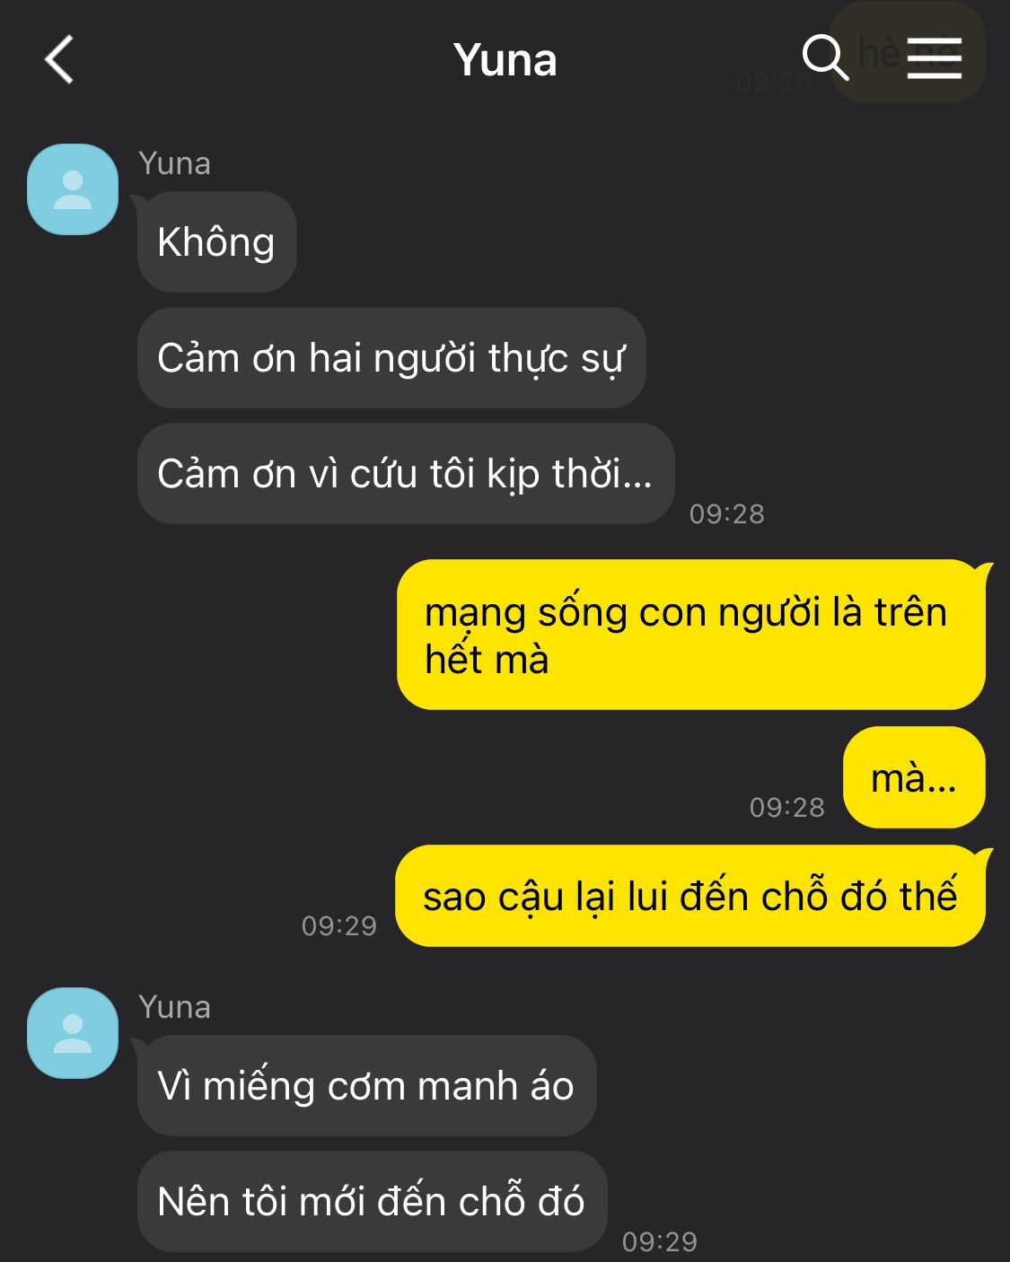Tap the yellow 'sao cậu lại lui đến chỗ đó thế' bubble

690,896
